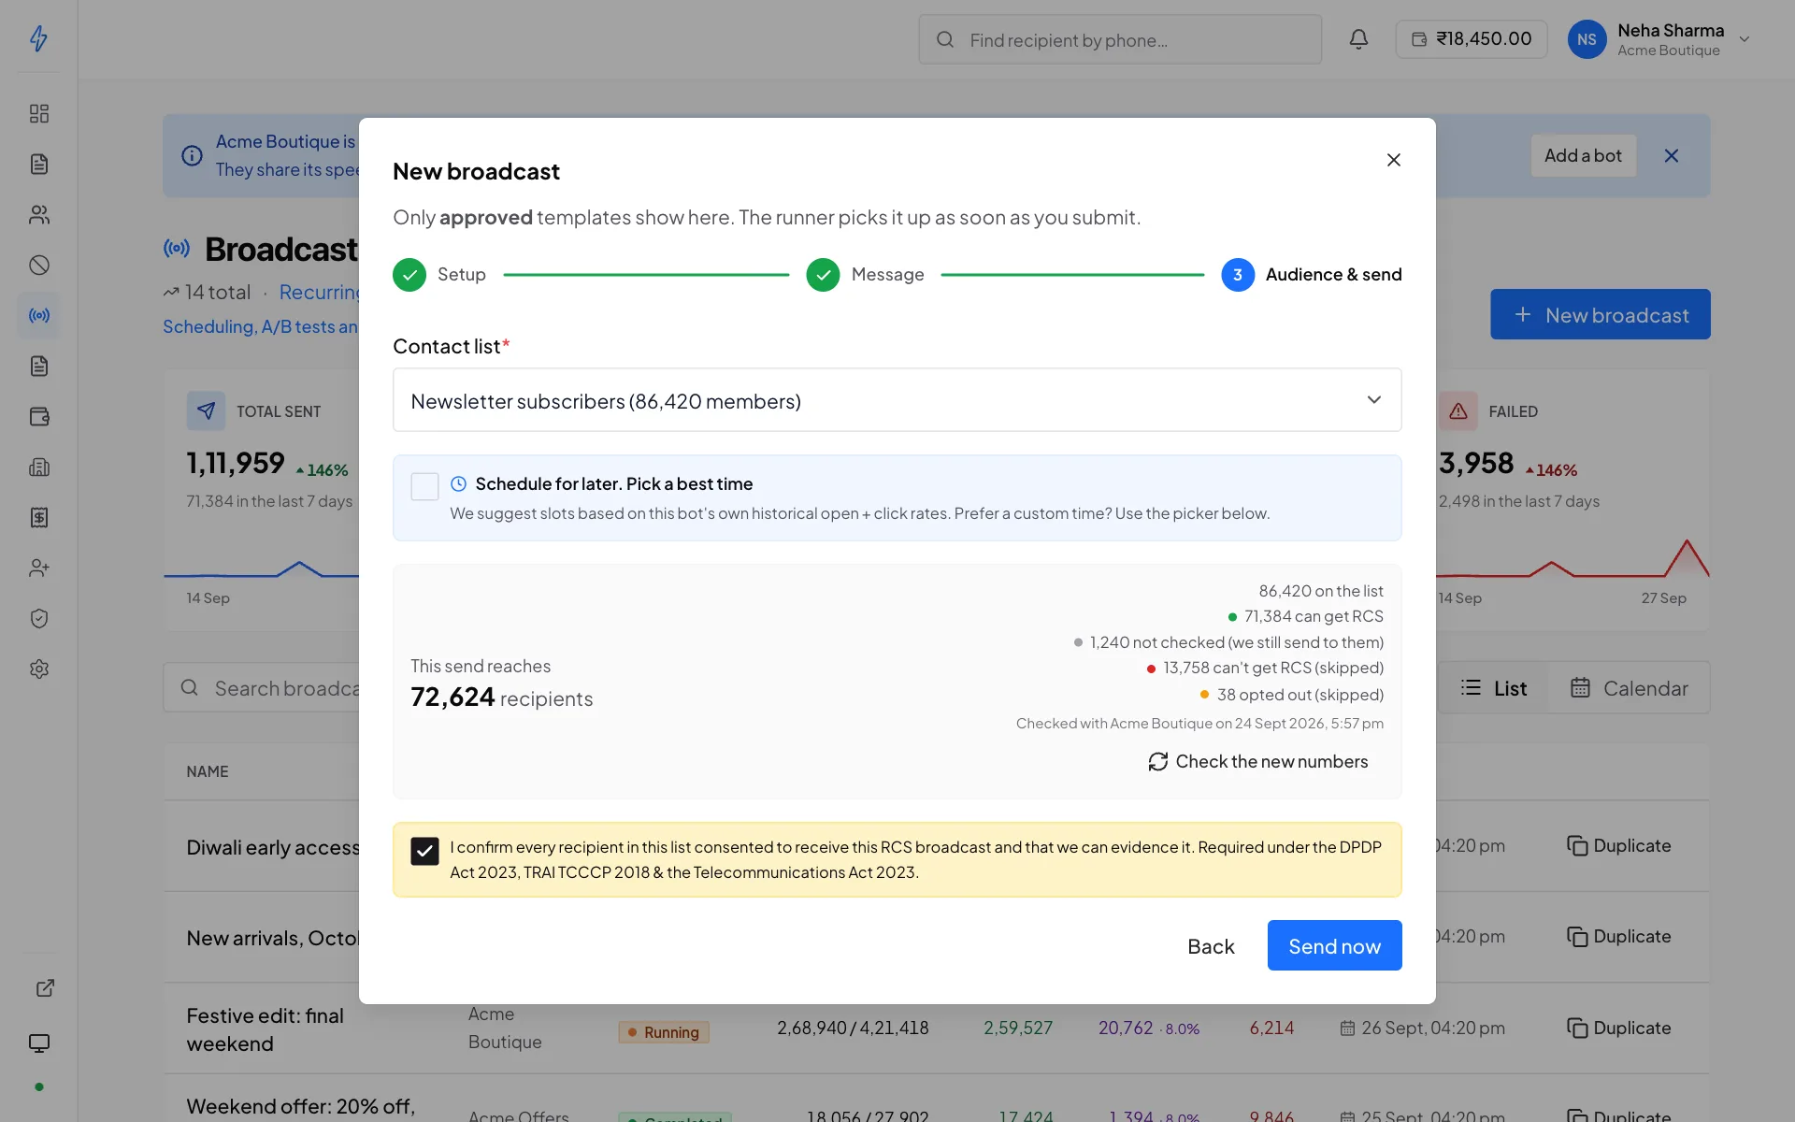Screen dimensions: 1795x1122
Task: Open the add-user icon in sidebar
Action: pyautogui.click(x=38, y=568)
